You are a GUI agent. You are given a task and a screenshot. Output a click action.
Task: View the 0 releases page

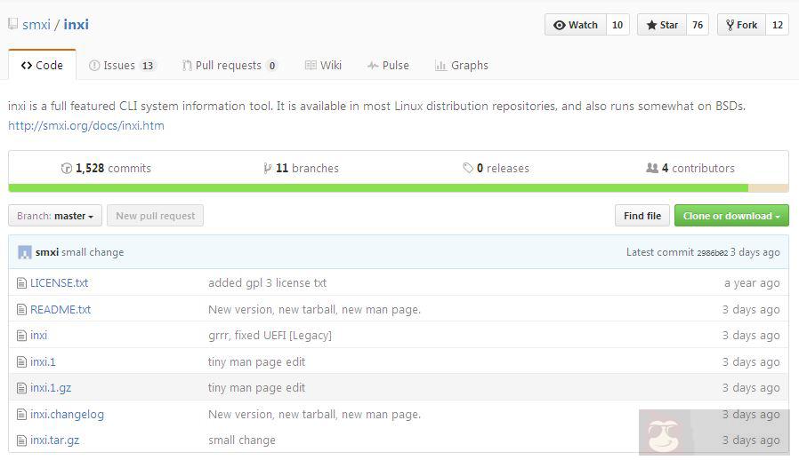496,168
